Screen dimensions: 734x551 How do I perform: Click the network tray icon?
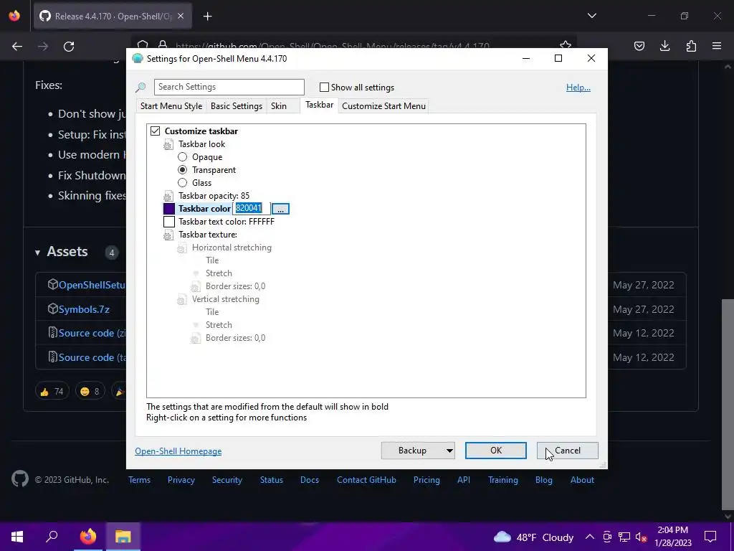[x=624, y=537]
